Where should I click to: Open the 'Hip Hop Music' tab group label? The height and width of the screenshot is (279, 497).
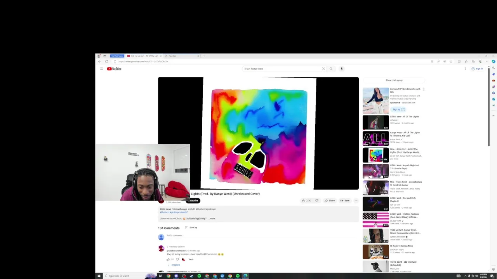pyautogui.click(x=117, y=56)
